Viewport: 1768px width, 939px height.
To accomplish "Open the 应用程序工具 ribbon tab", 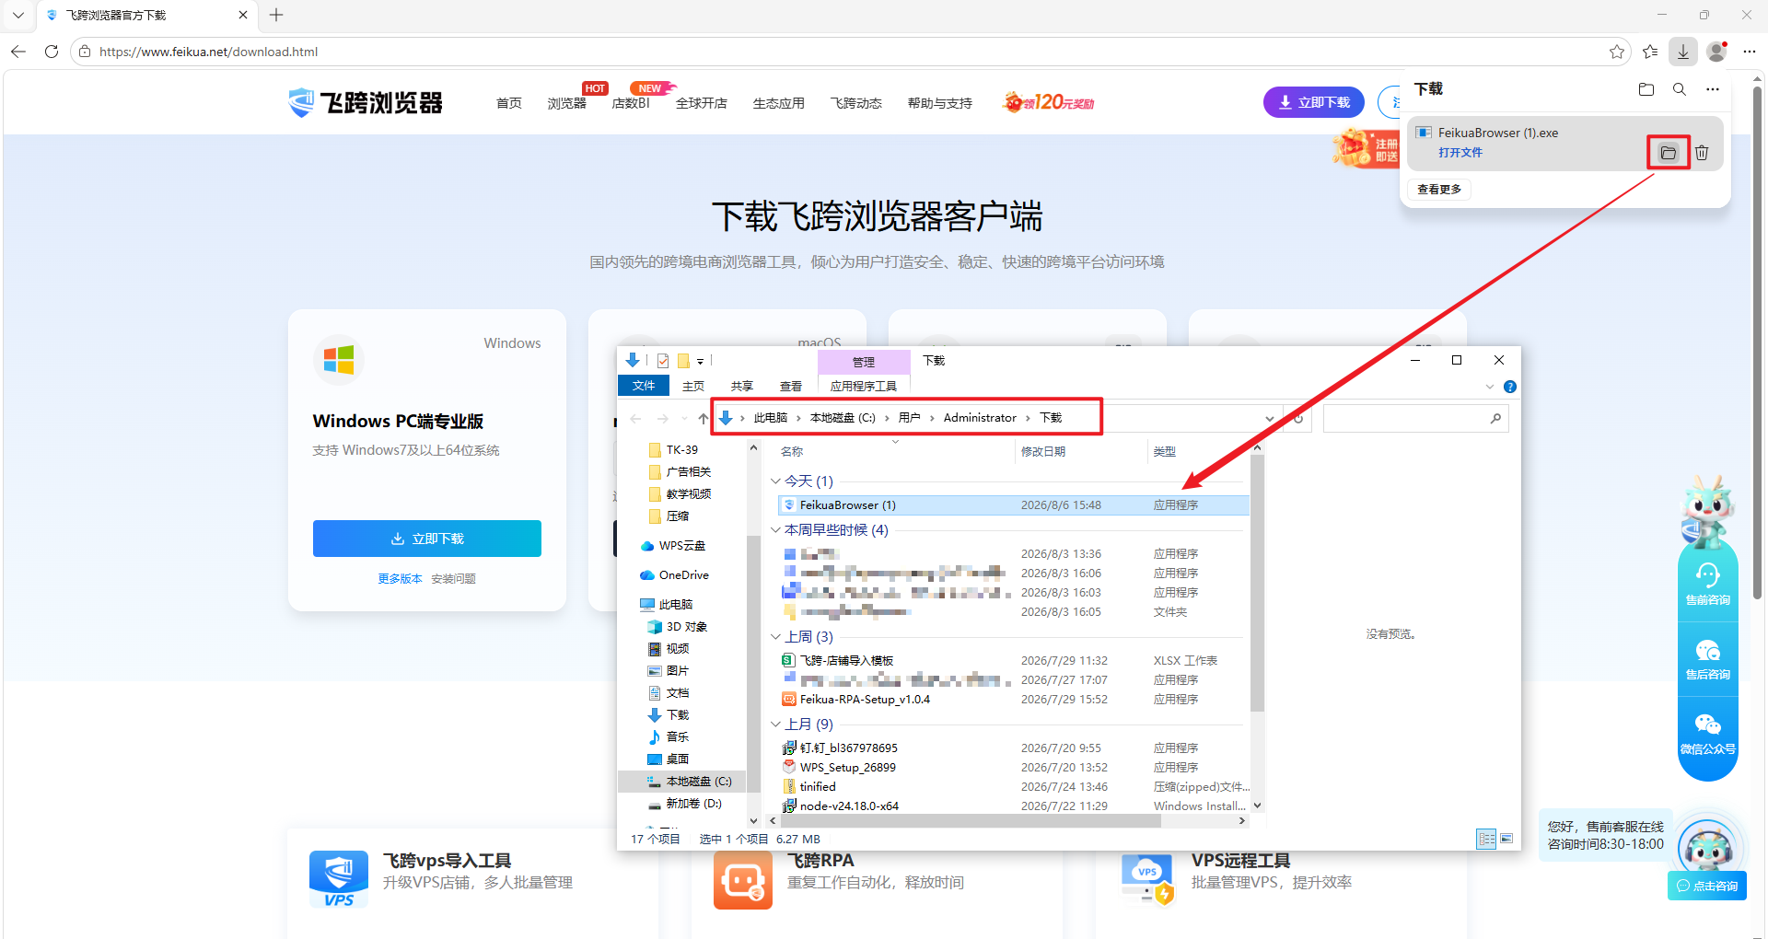I will click(864, 386).
